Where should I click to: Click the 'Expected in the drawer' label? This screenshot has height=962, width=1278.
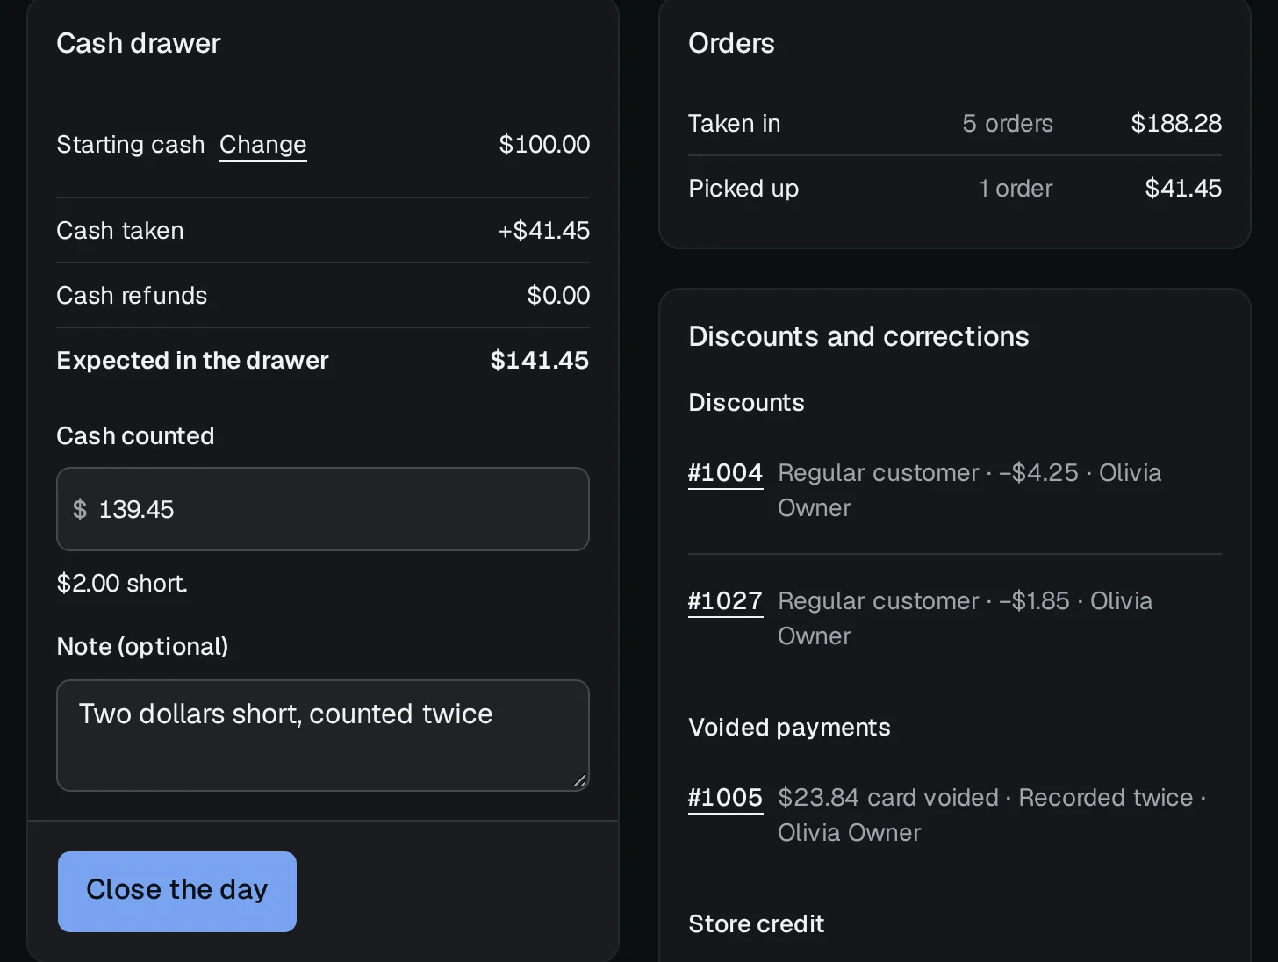click(192, 361)
